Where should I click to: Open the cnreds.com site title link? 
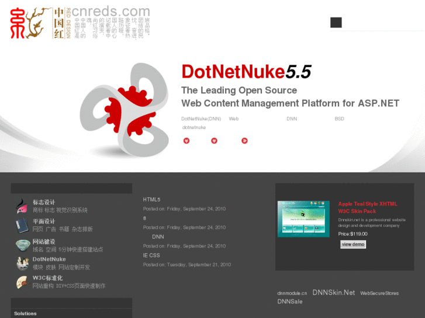tap(110, 11)
